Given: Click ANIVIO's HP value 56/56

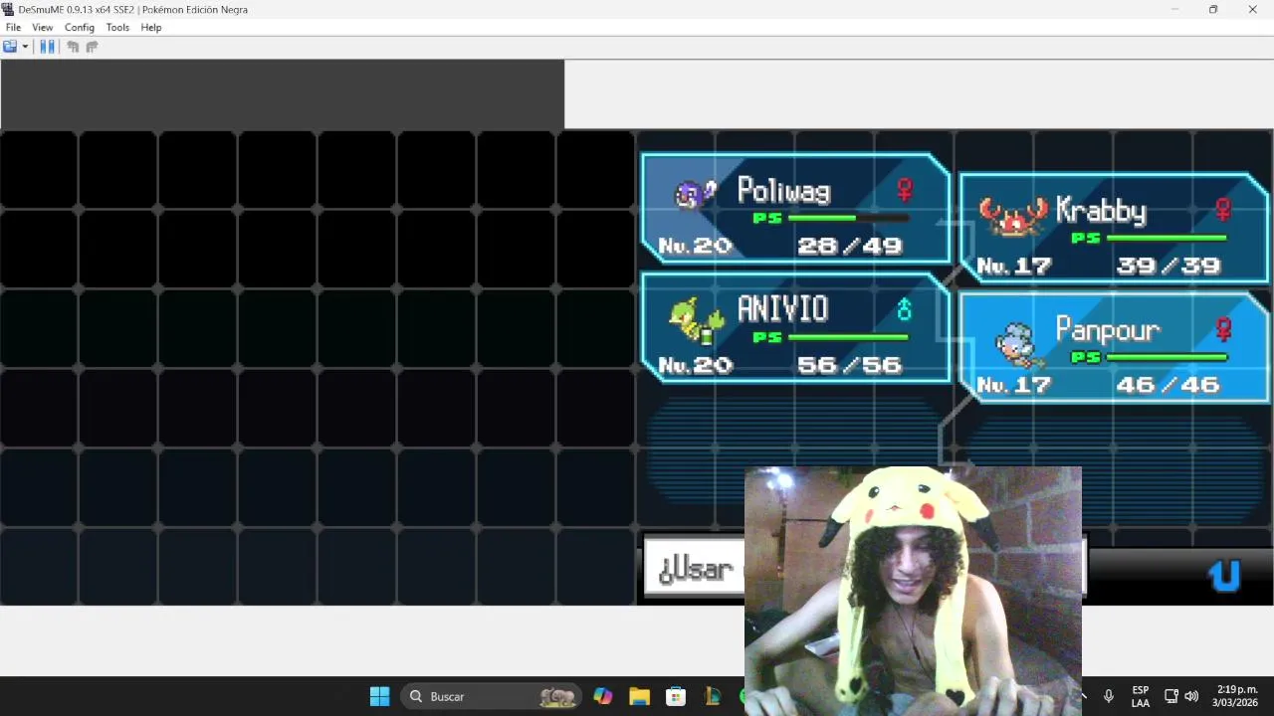Looking at the screenshot, I should [x=849, y=365].
